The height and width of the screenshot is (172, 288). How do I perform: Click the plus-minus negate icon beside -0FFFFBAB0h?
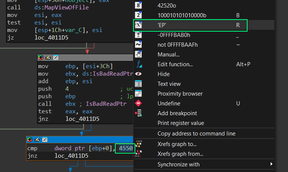[x=138, y=35]
